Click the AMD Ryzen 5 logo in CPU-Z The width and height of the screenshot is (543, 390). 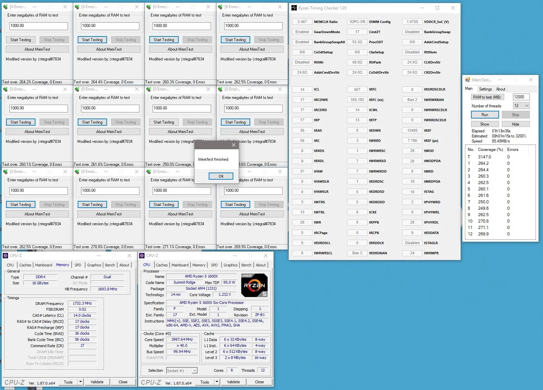pos(255,285)
